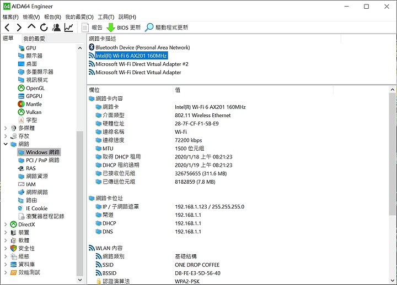Click the 瀏覽器歷程記錄 icon in the tree
The width and height of the screenshot is (397, 285).
pos(22,216)
